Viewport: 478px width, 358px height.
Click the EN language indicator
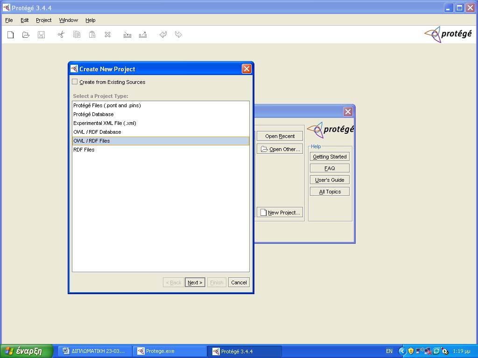coord(389,351)
